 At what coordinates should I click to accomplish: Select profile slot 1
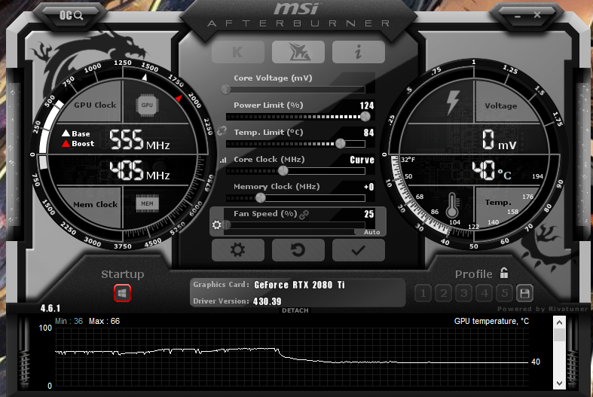coord(423,293)
